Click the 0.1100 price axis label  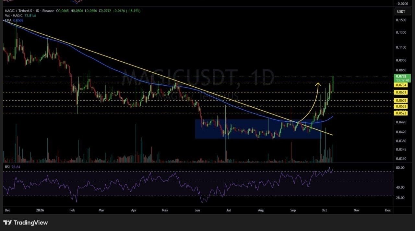pyautogui.click(x=401, y=47)
